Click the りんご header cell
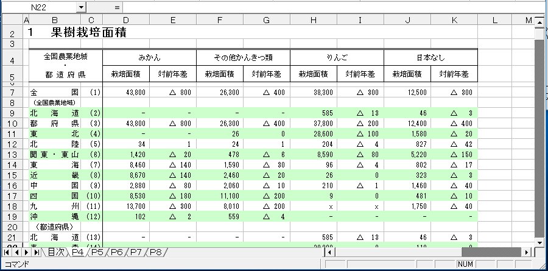 pyautogui.click(x=337, y=57)
